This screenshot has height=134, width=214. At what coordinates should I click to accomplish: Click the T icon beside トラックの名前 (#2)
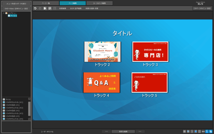[x=4, y=111]
